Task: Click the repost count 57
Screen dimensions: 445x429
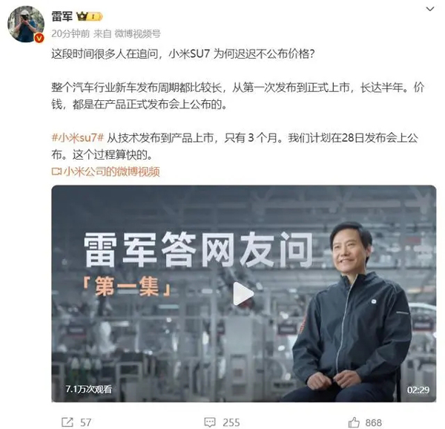Action: pos(86,422)
